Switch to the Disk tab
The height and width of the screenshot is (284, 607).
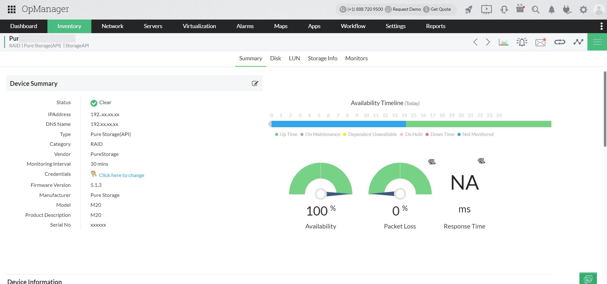click(275, 58)
